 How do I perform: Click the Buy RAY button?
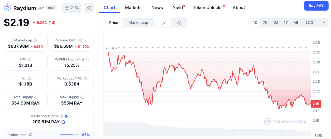click(316, 6)
